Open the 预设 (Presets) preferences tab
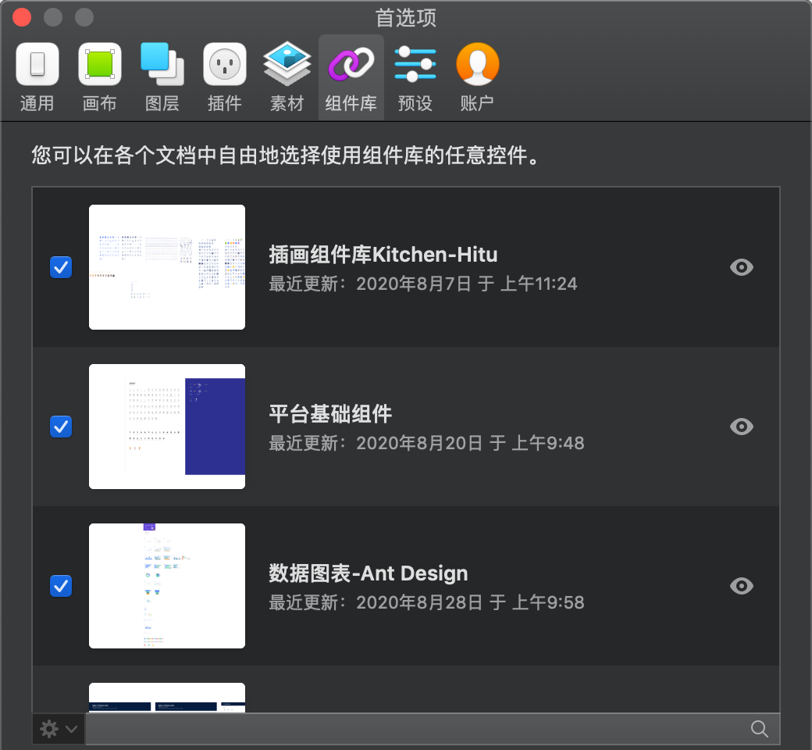The width and height of the screenshot is (812, 750). coord(415,77)
